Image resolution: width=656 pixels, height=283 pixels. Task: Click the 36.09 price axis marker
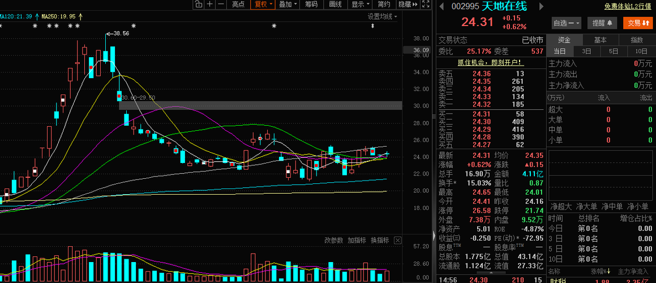[416, 50]
